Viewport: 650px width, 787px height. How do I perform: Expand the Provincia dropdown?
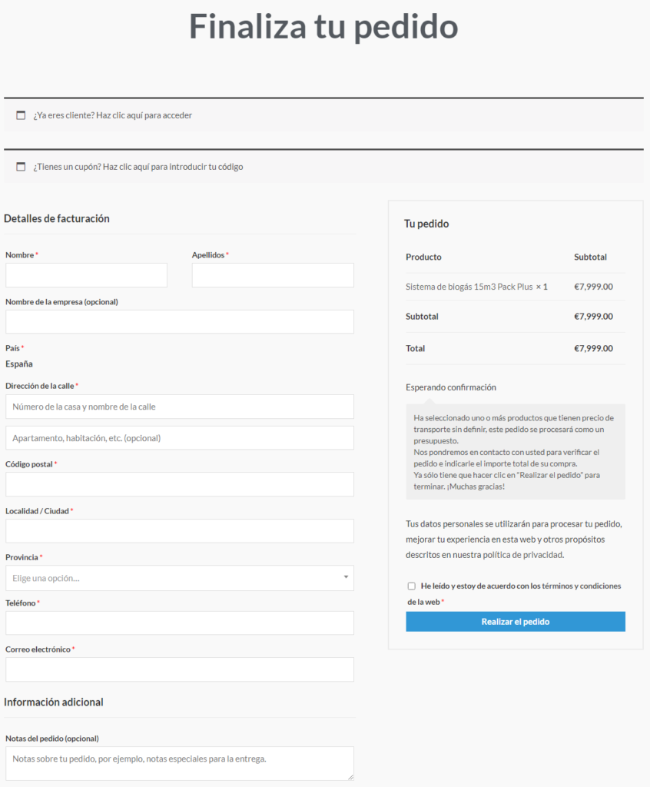(x=179, y=578)
